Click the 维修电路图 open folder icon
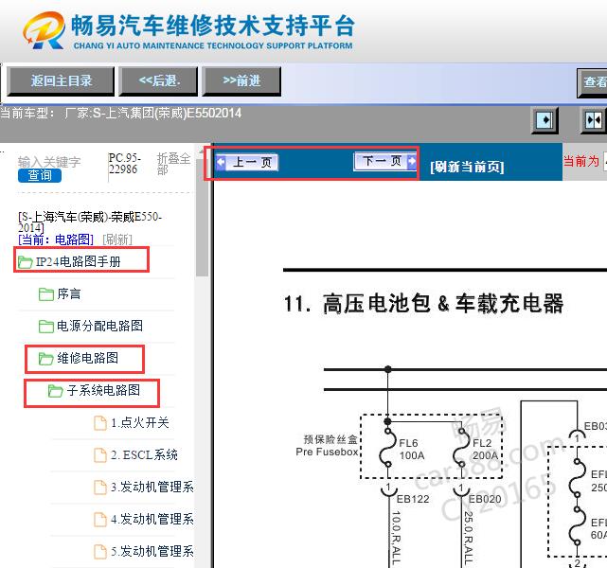The width and height of the screenshot is (607, 568). pyautogui.click(x=46, y=359)
